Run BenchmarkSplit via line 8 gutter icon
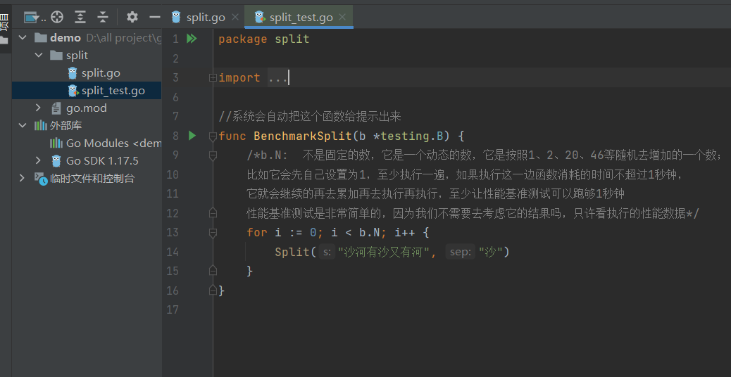The image size is (731, 377). point(192,136)
